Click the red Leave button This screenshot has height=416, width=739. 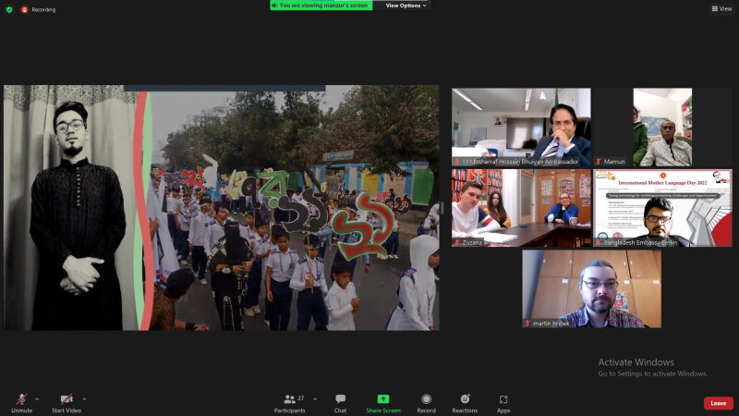pyautogui.click(x=718, y=403)
